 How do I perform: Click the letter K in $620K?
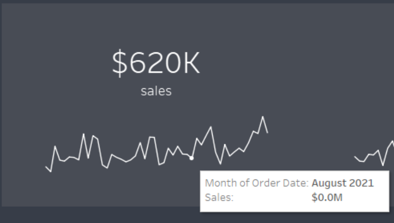tap(191, 63)
